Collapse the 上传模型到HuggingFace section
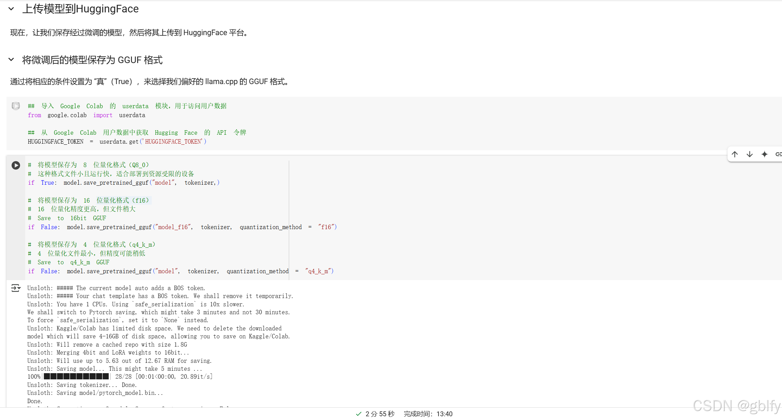 point(11,9)
